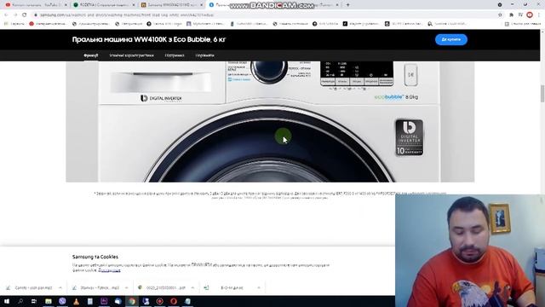545x307 pixels.
Task: Switch to the YouTube tab
Action: pyautogui.click(x=35, y=5)
